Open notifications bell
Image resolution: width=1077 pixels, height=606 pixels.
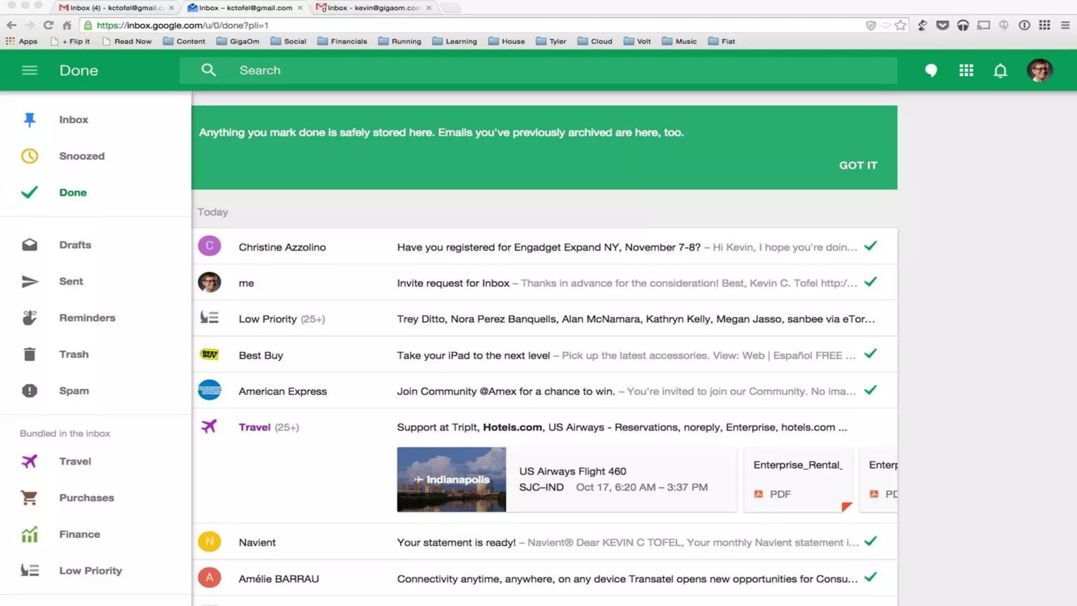click(x=1000, y=70)
